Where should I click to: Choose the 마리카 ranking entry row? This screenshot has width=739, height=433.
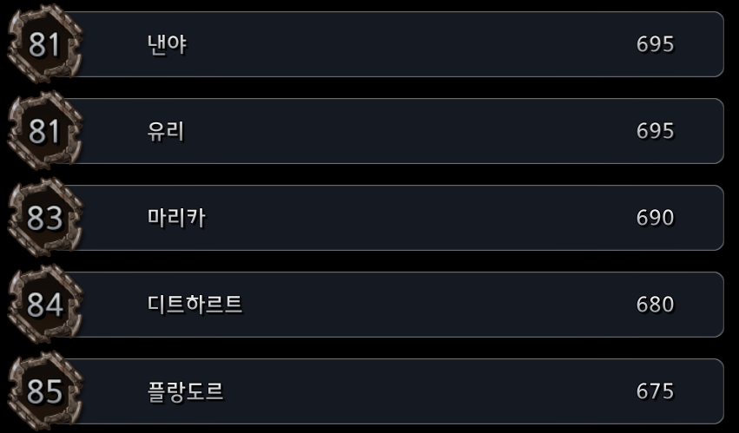click(366, 217)
